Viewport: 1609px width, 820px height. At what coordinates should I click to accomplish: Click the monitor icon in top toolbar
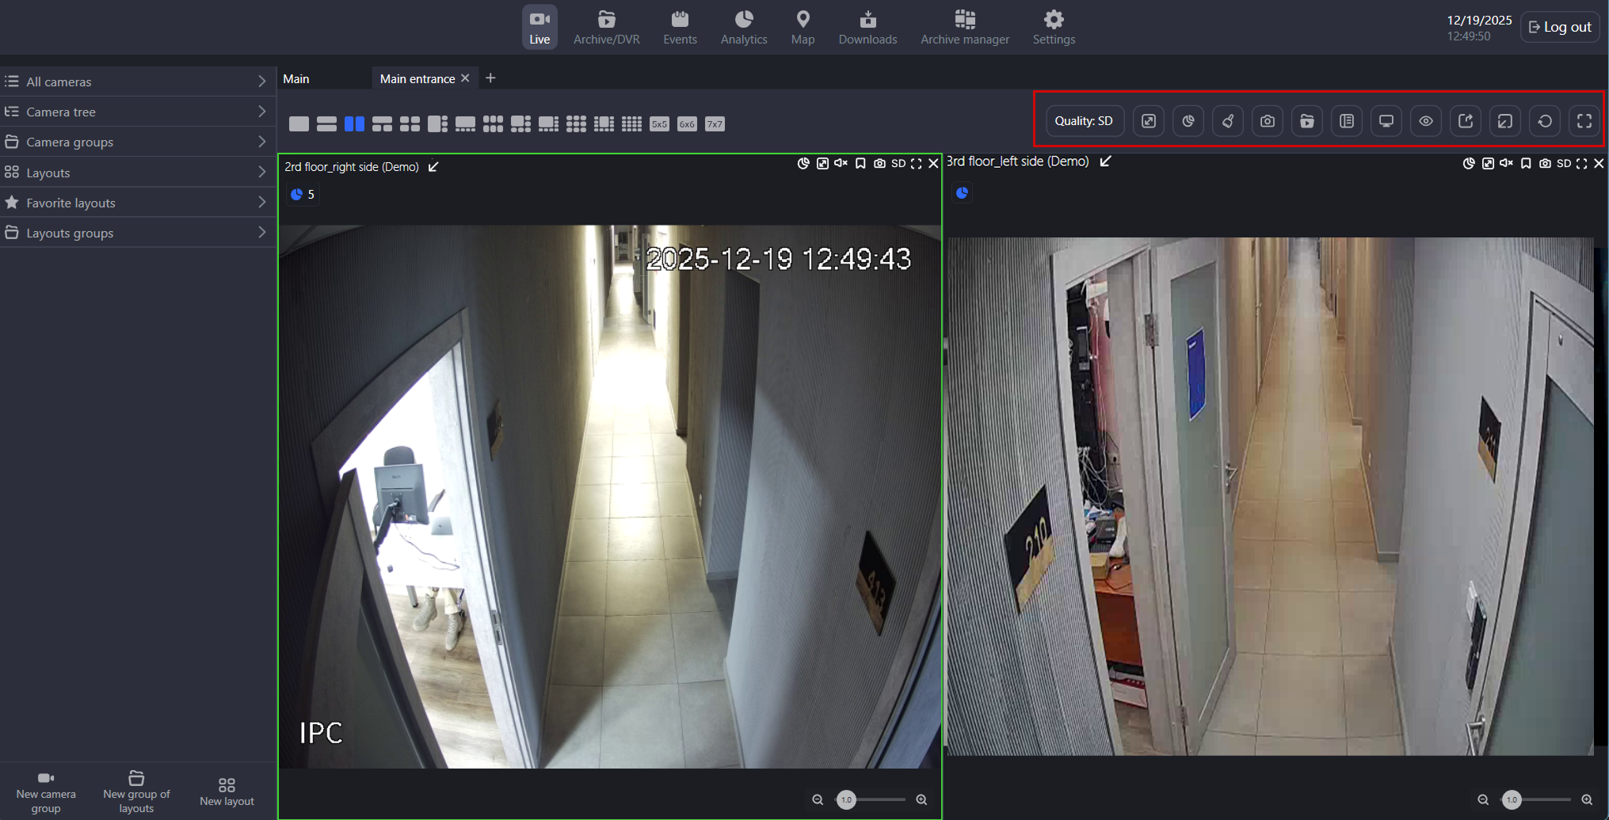[x=1386, y=121]
